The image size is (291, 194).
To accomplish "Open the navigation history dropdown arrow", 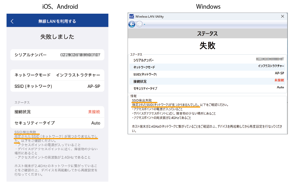I will click(144, 25).
